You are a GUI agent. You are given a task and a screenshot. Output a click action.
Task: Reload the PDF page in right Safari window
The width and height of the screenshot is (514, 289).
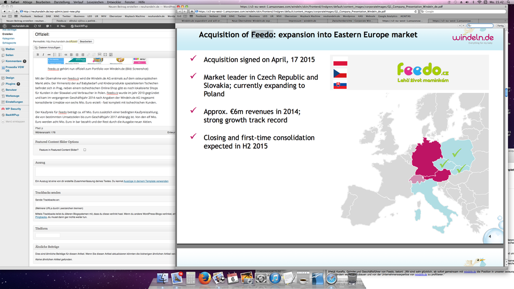tap(416, 11)
